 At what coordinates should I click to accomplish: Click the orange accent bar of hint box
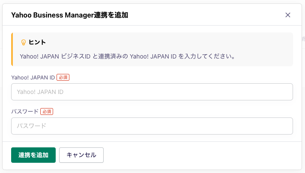(x=12, y=49)
